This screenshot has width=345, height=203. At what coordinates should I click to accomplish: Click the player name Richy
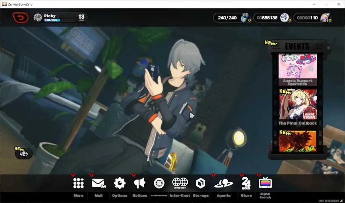coord(50,16)
